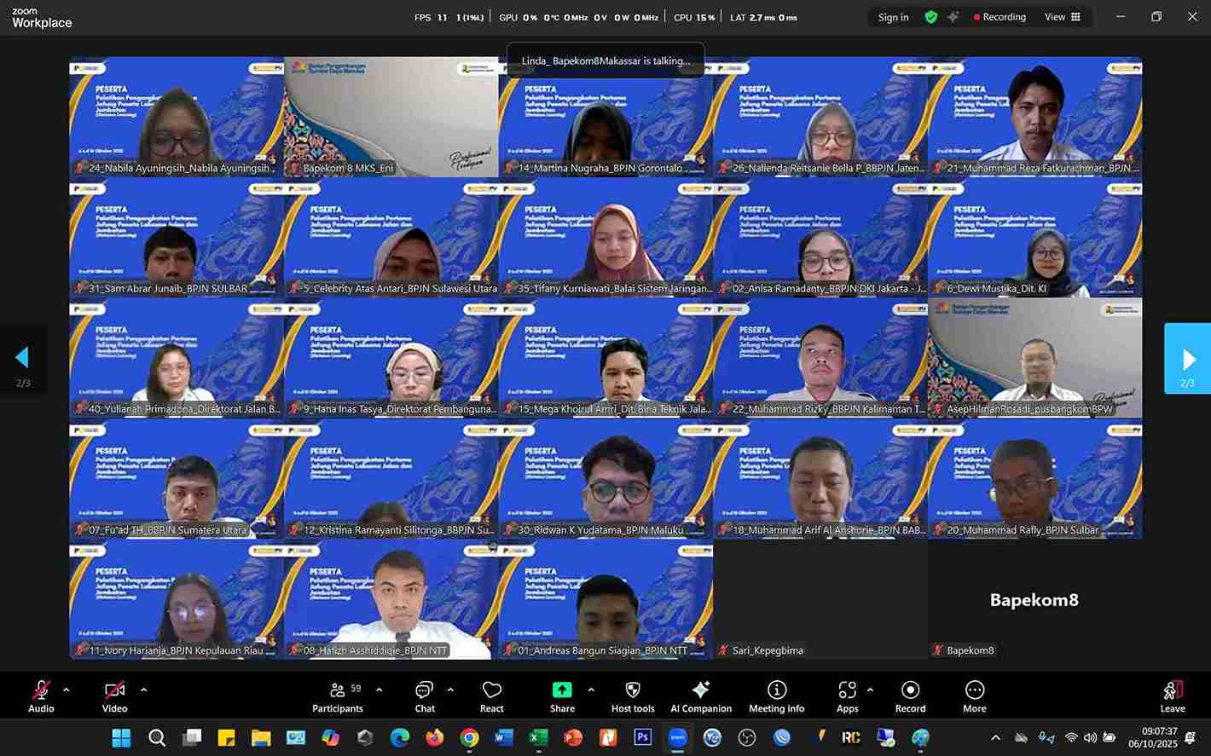Expand audio options arrow next to Audio
This screenshot has height=756, width=1211.
click(x=67, y=690)
